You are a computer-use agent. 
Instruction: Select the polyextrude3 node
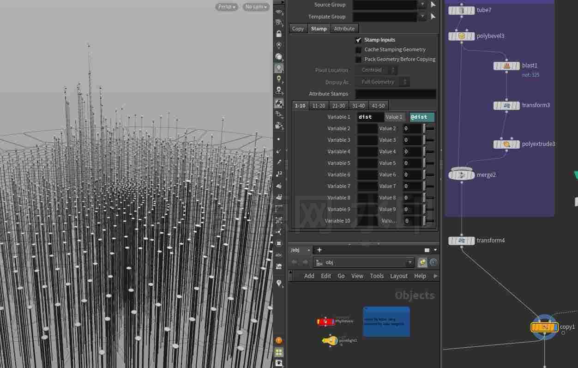point(507,144)
